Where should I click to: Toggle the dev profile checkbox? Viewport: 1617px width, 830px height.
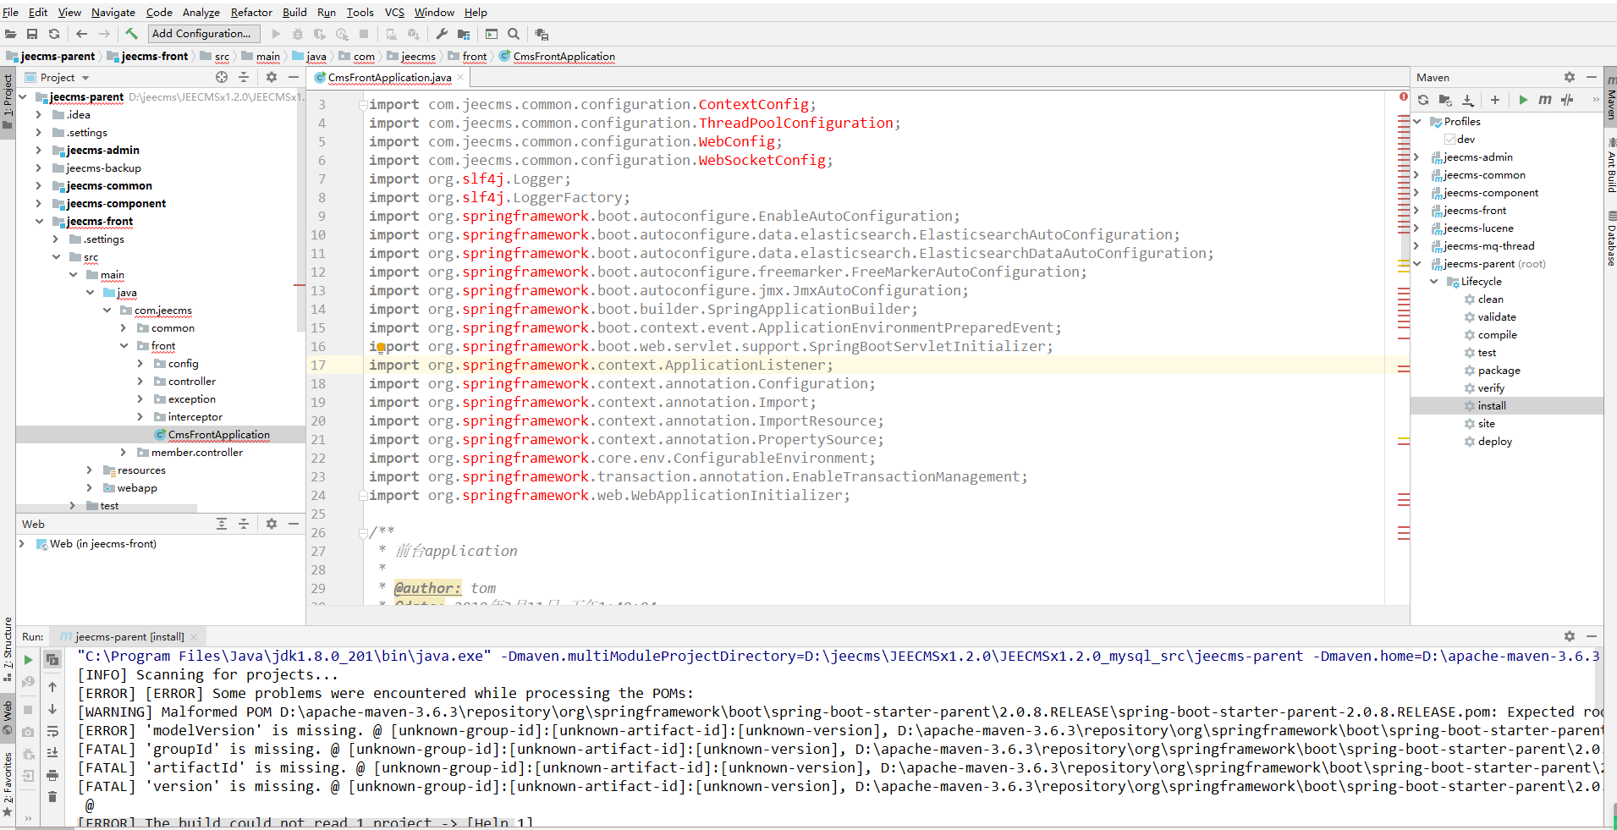coord(1450,140)
